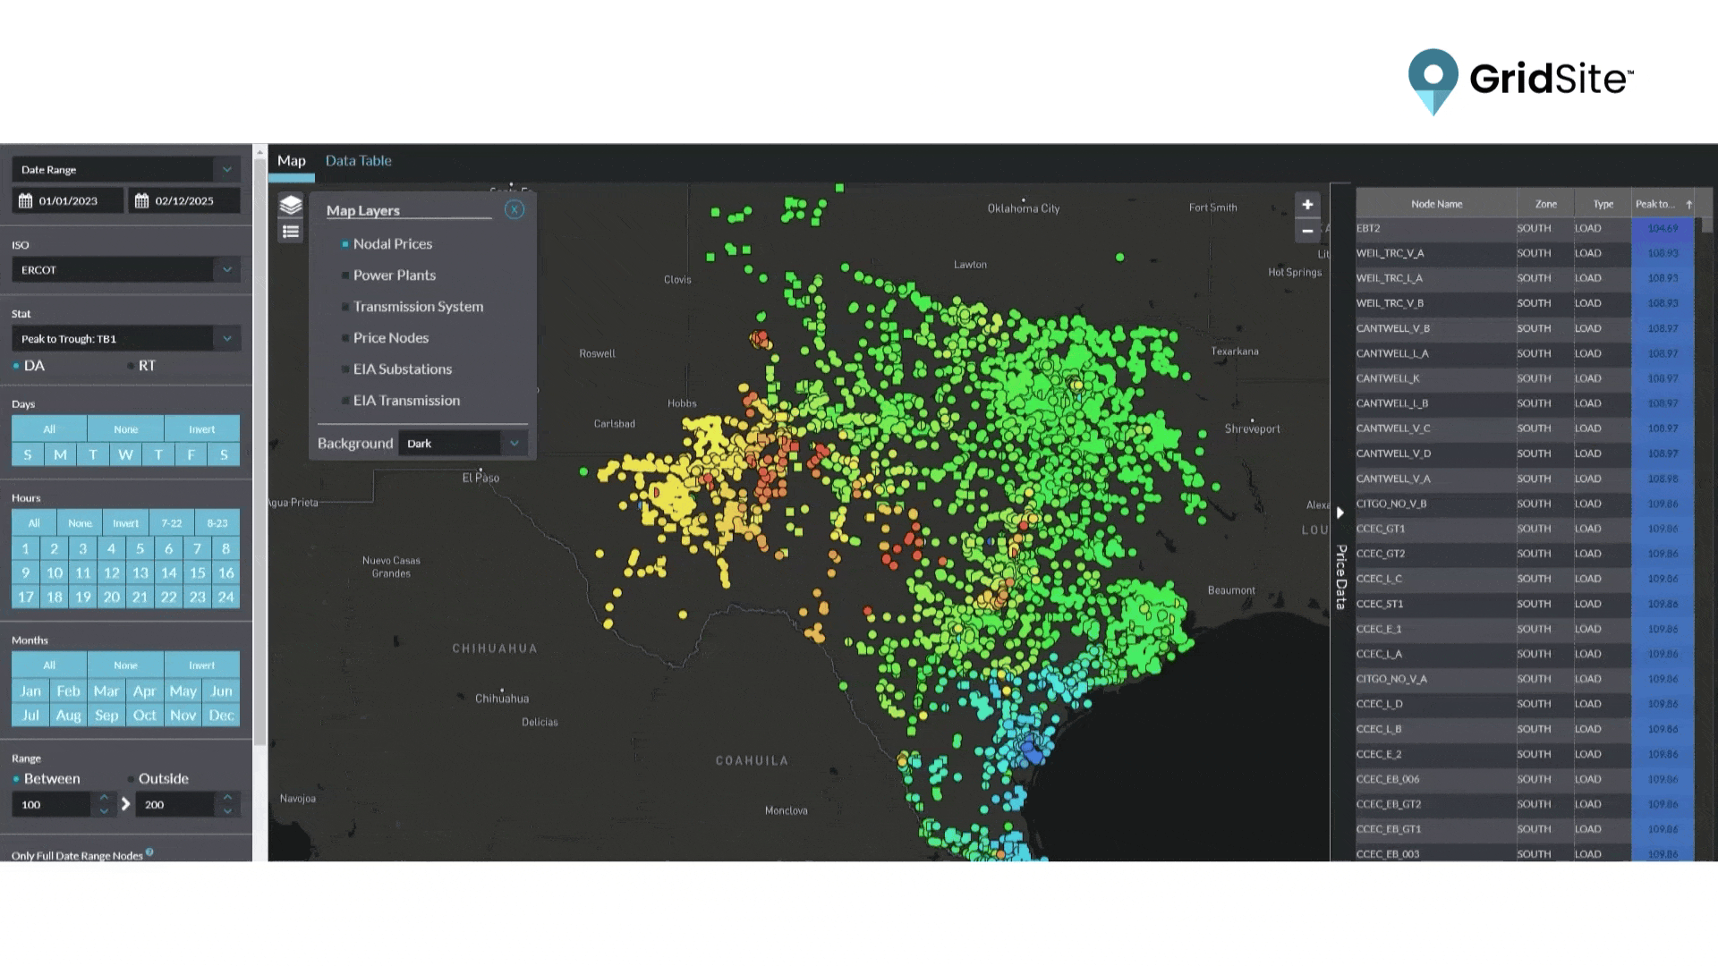Switch to the Data Table tab
This screenshot has height=966, width=1718.
pos(358,161)
